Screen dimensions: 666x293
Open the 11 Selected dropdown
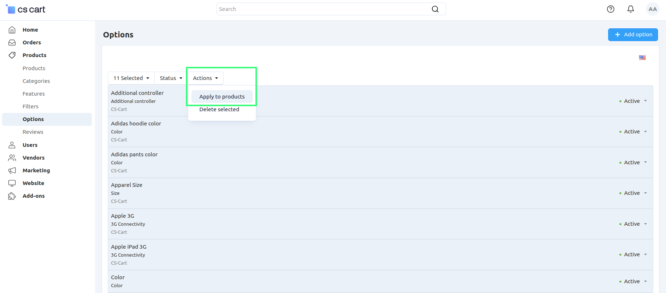click(x=131, y=78)
